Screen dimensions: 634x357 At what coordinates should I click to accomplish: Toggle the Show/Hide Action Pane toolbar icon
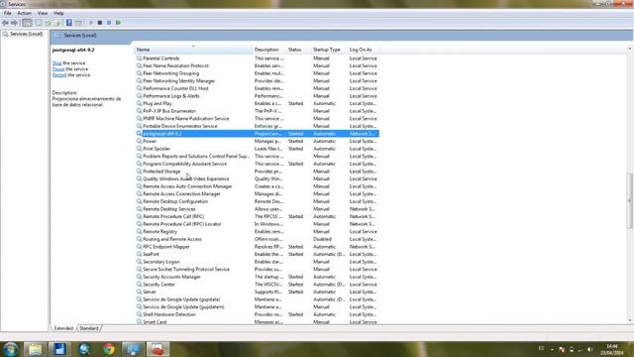point(78,23)
